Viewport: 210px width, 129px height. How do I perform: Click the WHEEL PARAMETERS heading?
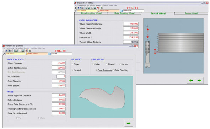tap(88, 20)
